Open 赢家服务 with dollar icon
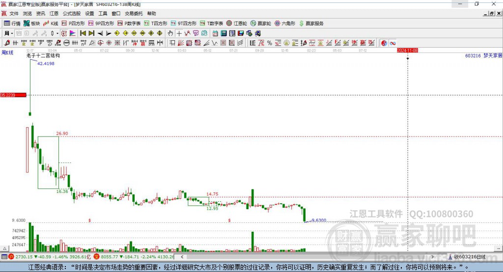Viewport: 503px width, 272px height. pyautogui.click(x=311, y=24)
